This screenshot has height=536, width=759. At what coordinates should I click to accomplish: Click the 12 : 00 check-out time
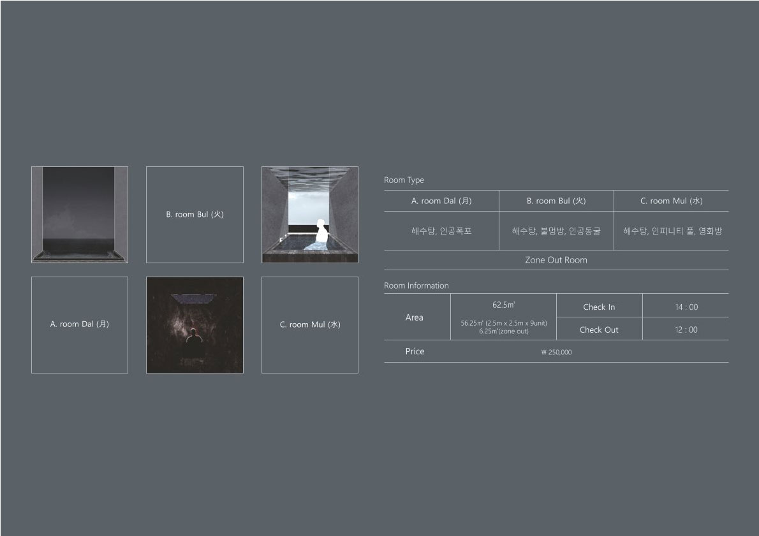(x=686, y=330)
